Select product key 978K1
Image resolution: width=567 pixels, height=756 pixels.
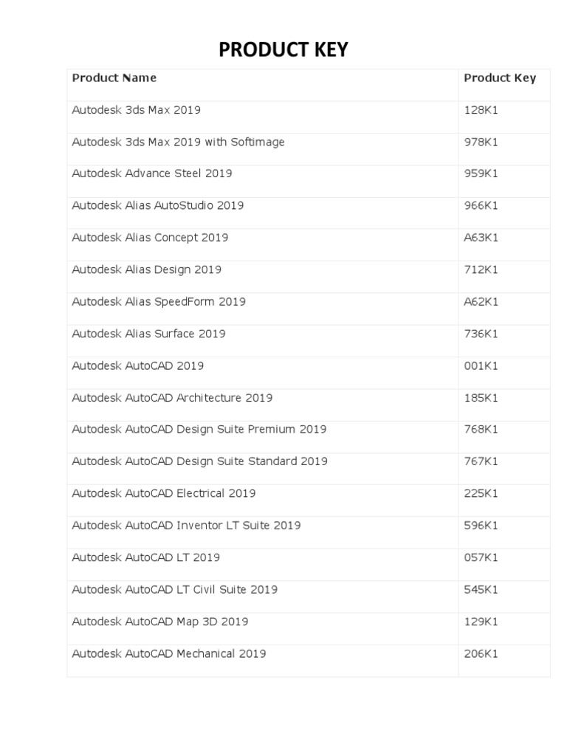(x=481, y=142)
